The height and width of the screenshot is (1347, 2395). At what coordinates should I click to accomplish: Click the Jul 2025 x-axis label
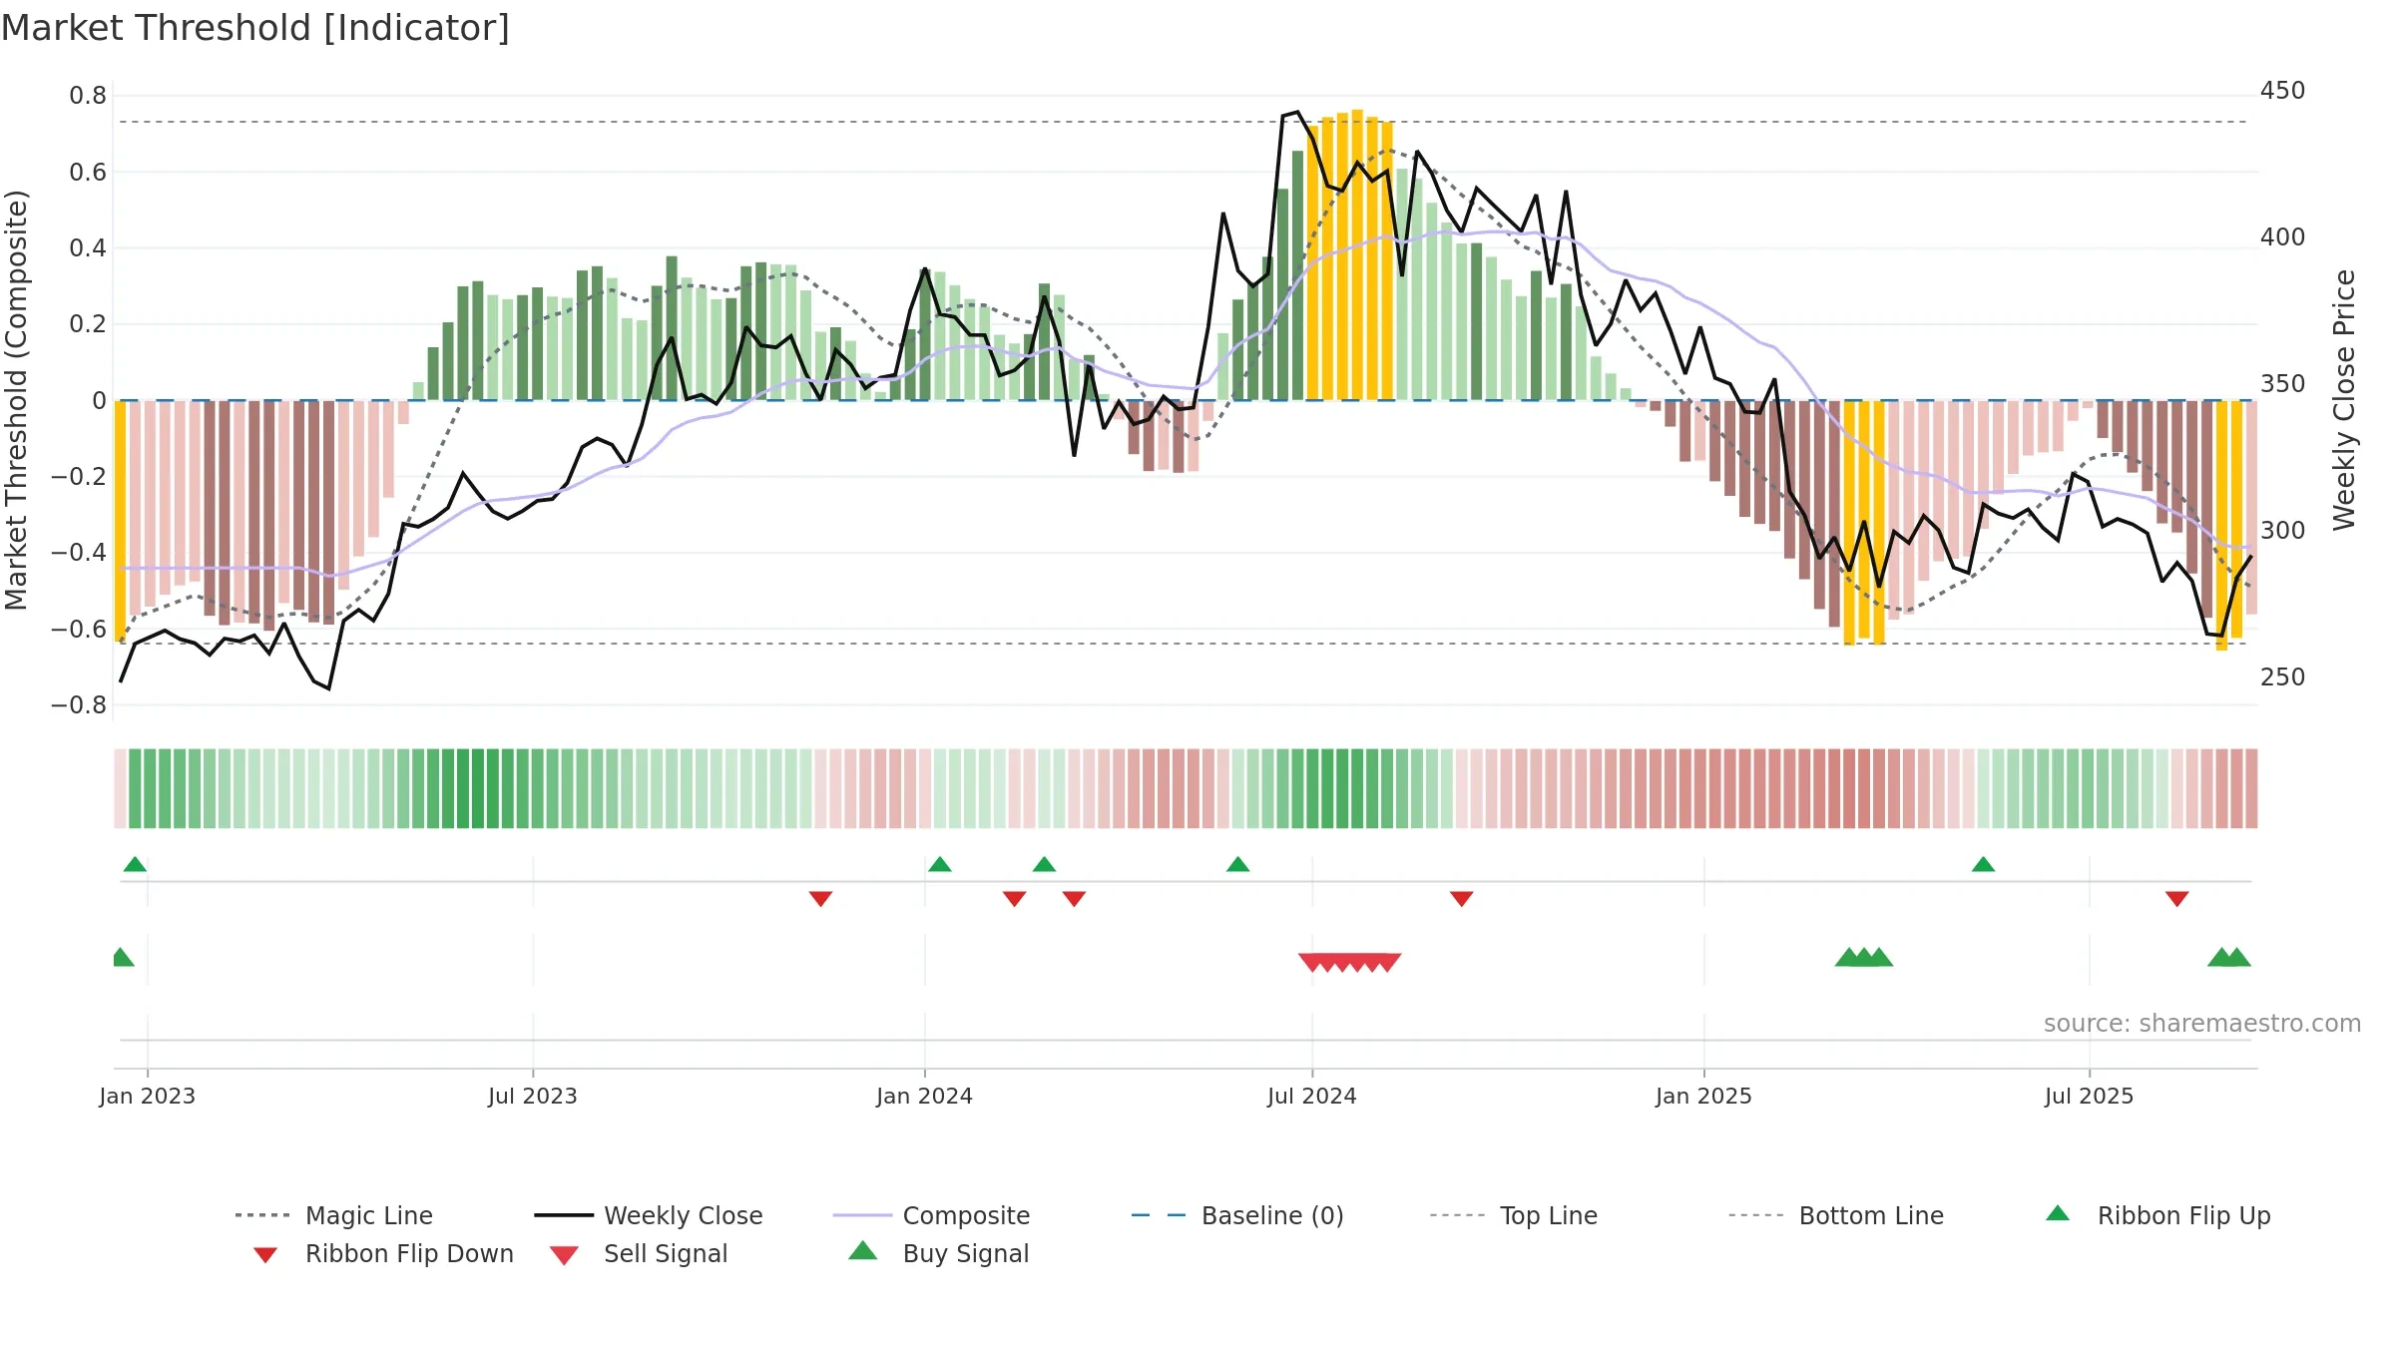[x=2090, y=1096]
